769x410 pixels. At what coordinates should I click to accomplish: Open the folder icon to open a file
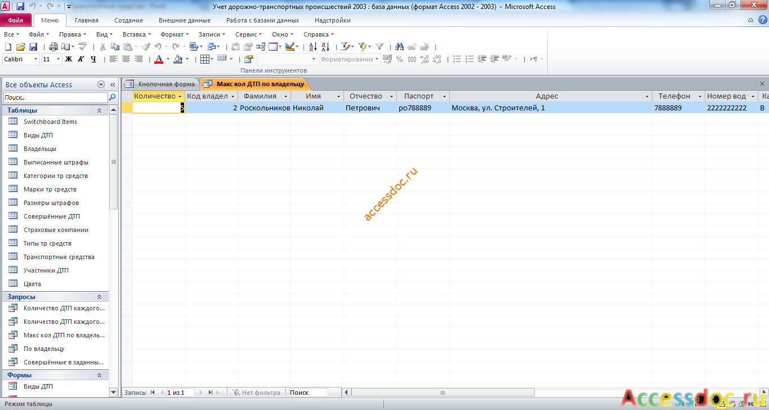[20, 47]
